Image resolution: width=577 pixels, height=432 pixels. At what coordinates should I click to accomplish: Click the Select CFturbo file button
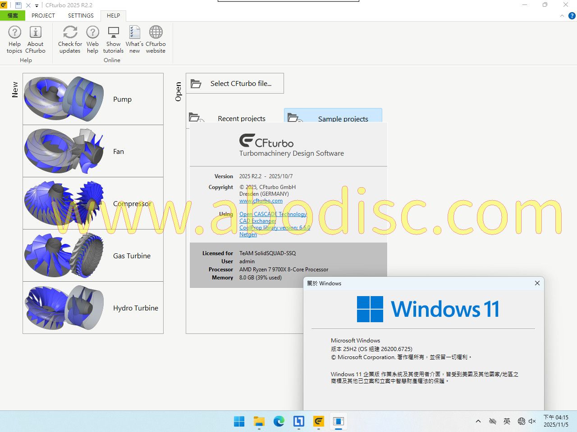pos(235,83)
